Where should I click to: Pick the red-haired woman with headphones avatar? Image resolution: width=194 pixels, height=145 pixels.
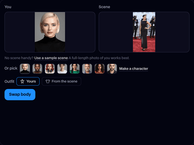click(50, 69)
